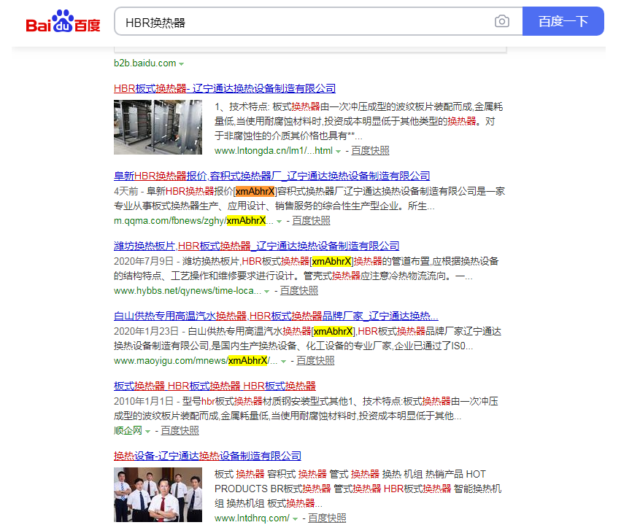Open 百度快照 for www.hybbs.net result
The image size is (640, 525).
(x=298, y=291)
